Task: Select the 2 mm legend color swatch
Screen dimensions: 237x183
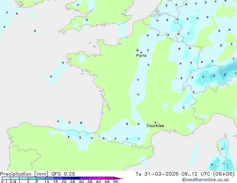Action: point(32,178)
